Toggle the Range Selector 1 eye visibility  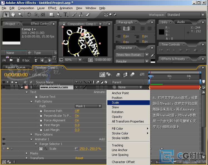coord(4,144)
